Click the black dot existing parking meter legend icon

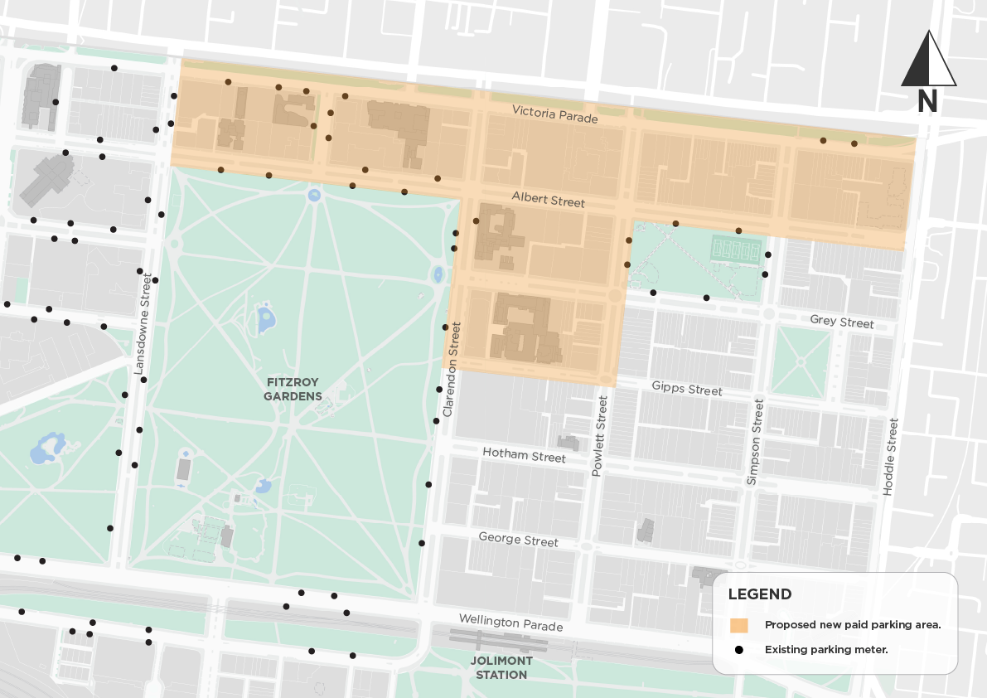click(x=739, y=650)
